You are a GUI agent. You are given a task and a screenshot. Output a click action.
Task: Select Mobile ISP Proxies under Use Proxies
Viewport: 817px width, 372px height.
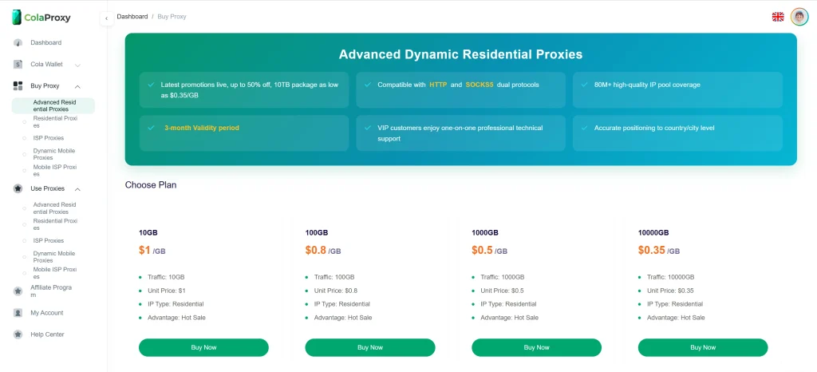pyautogui.click(x=53, y=273)
